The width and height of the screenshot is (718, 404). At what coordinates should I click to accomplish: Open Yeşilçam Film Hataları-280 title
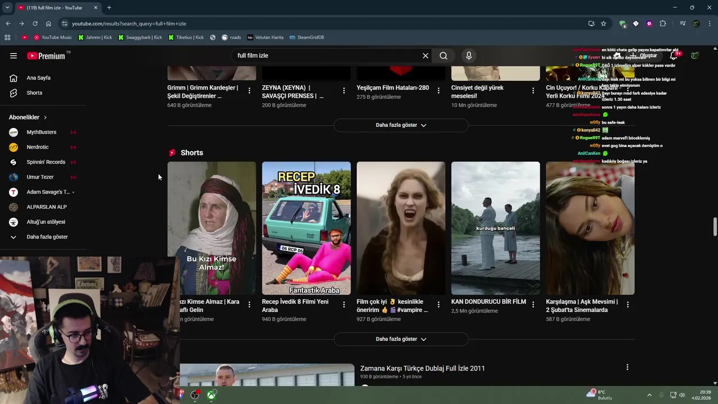393,88
